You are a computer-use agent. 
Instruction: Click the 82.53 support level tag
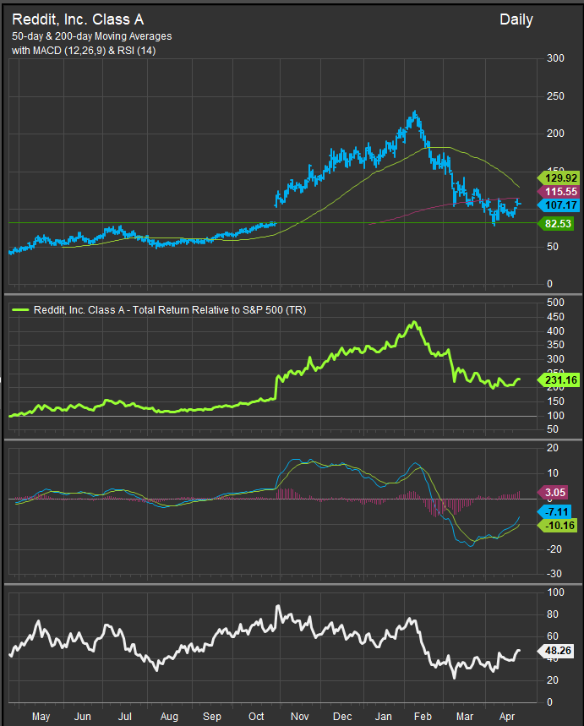(555, 224)
